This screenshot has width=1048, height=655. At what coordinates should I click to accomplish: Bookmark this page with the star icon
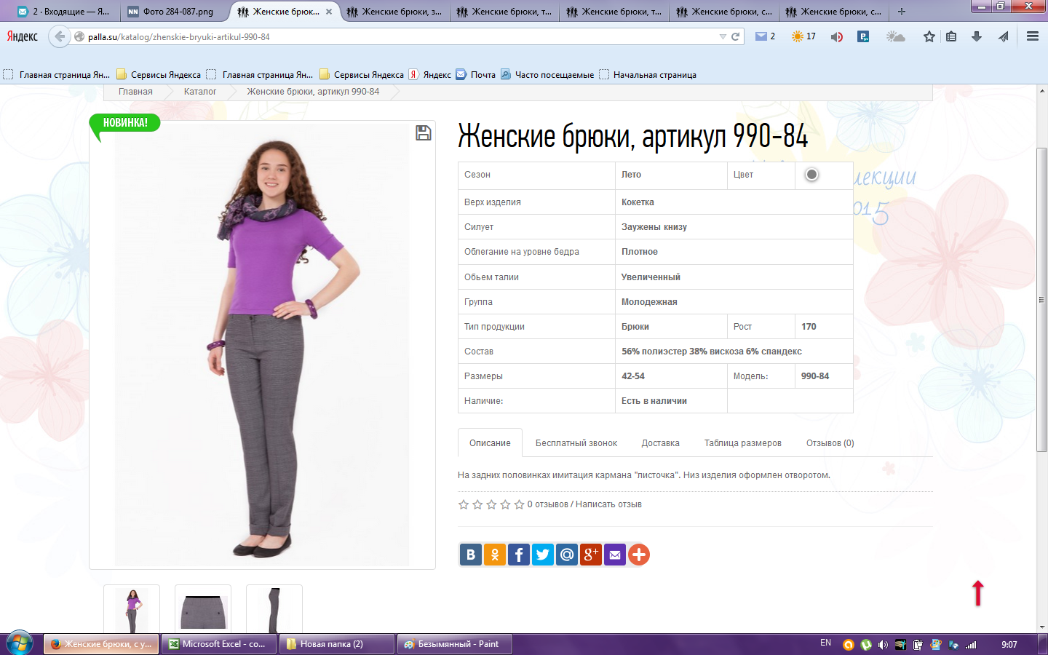click(x=929, y=36)
